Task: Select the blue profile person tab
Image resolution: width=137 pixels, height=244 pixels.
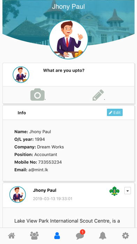Action: tap(57, 236)
